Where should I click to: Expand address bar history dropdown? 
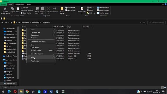click(x=140, y=23)
